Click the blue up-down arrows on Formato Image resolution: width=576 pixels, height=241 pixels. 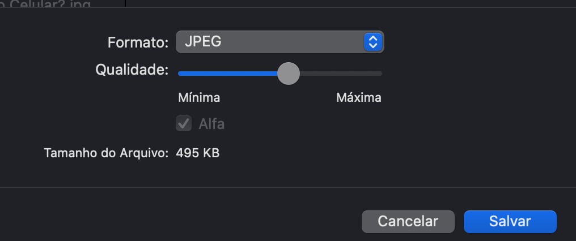click(372, 41)
